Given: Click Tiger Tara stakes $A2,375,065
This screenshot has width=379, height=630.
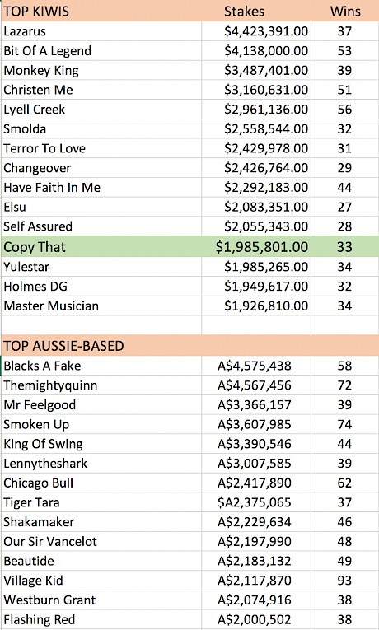Looking at the screenshot, I should [x=256, y=502].
